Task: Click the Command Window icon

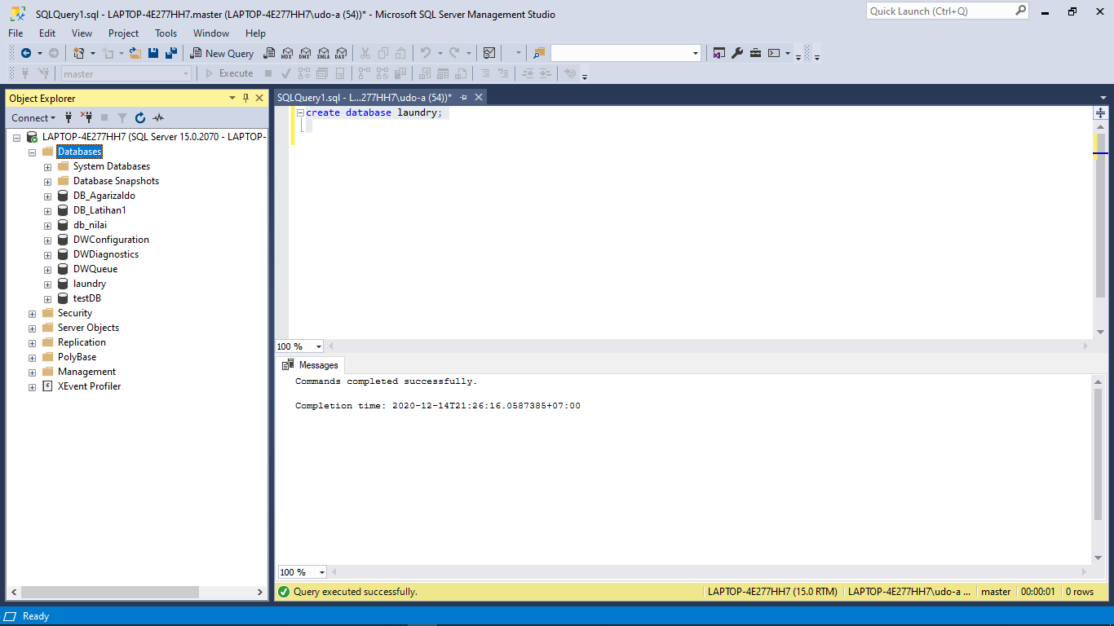Action: (774, 53)
